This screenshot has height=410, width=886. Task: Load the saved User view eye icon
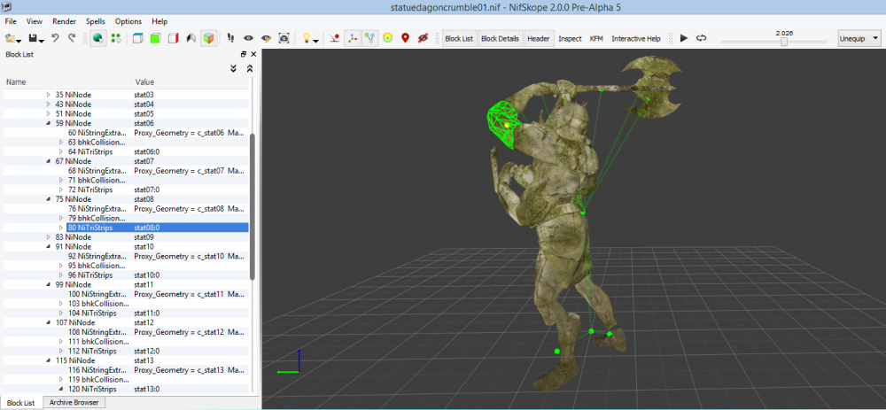[x=248, y=38]
